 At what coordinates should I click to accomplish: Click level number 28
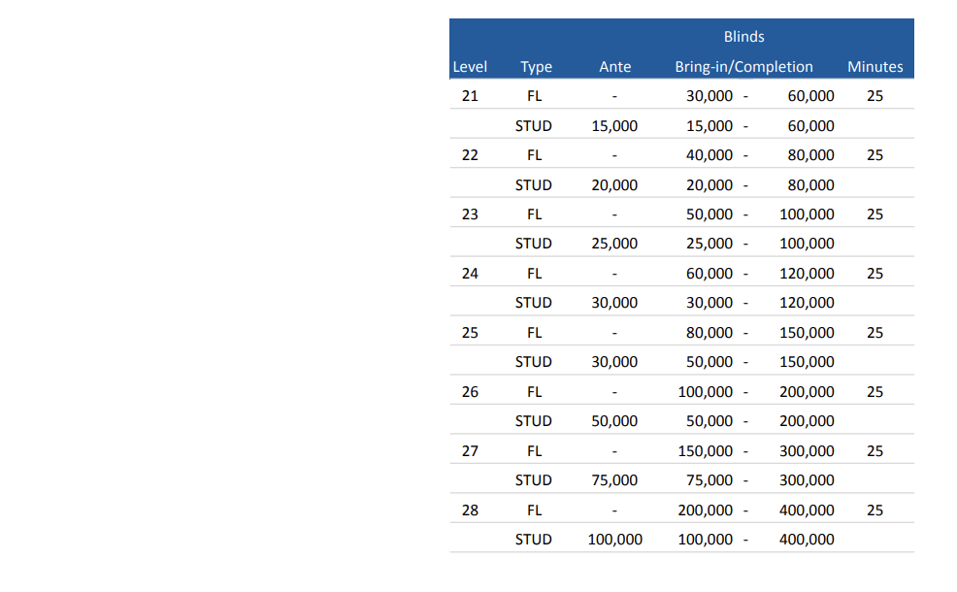tap(470, 510)
